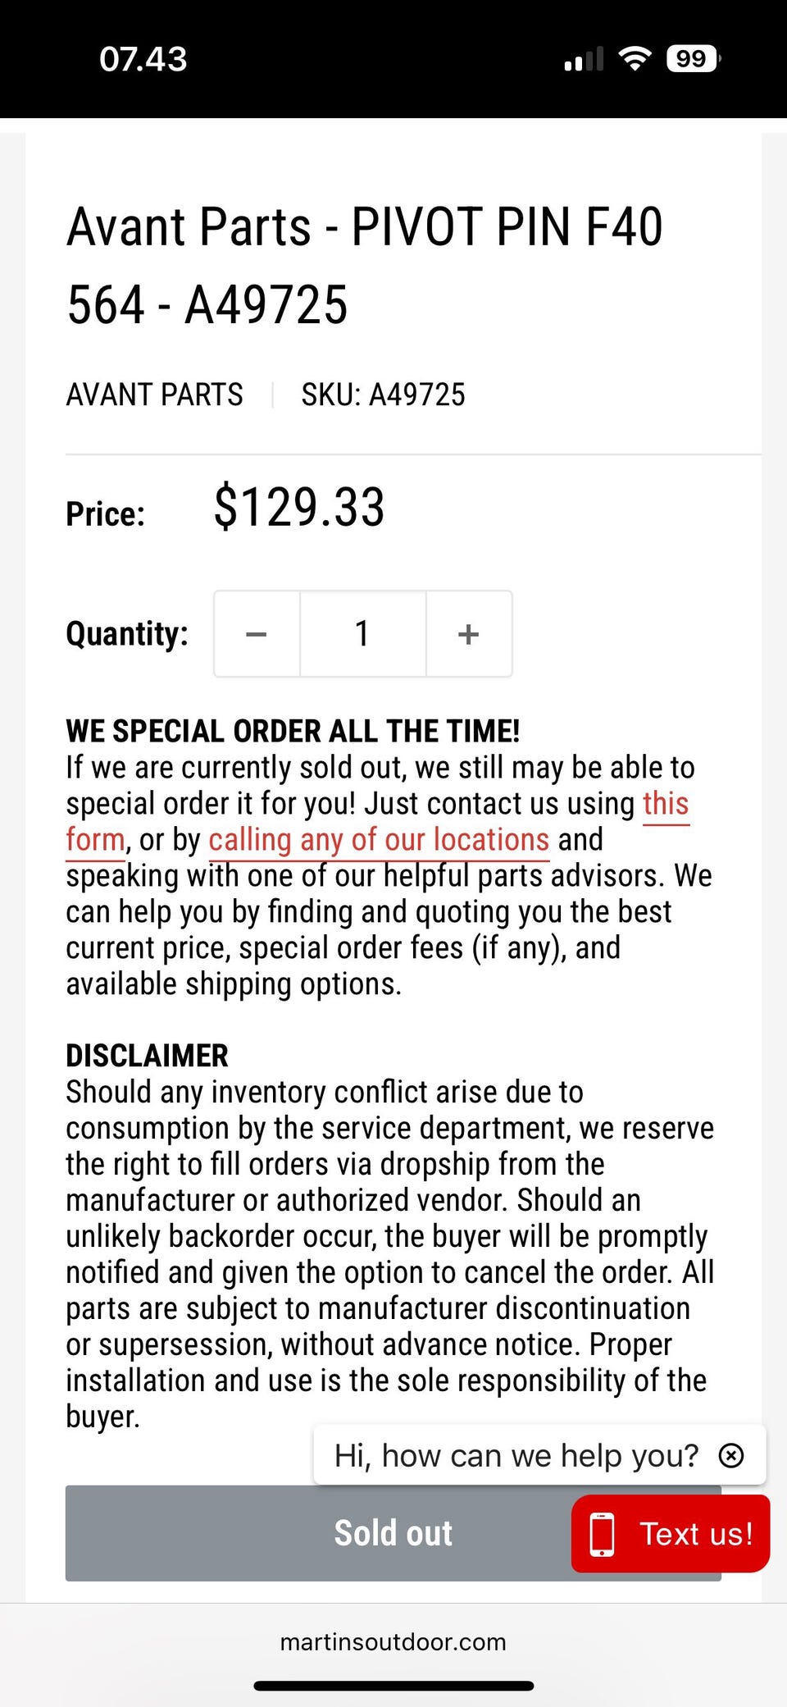Tap the PIVOT PIN F40 product title

pyautogui.click(x=364, y=265)
